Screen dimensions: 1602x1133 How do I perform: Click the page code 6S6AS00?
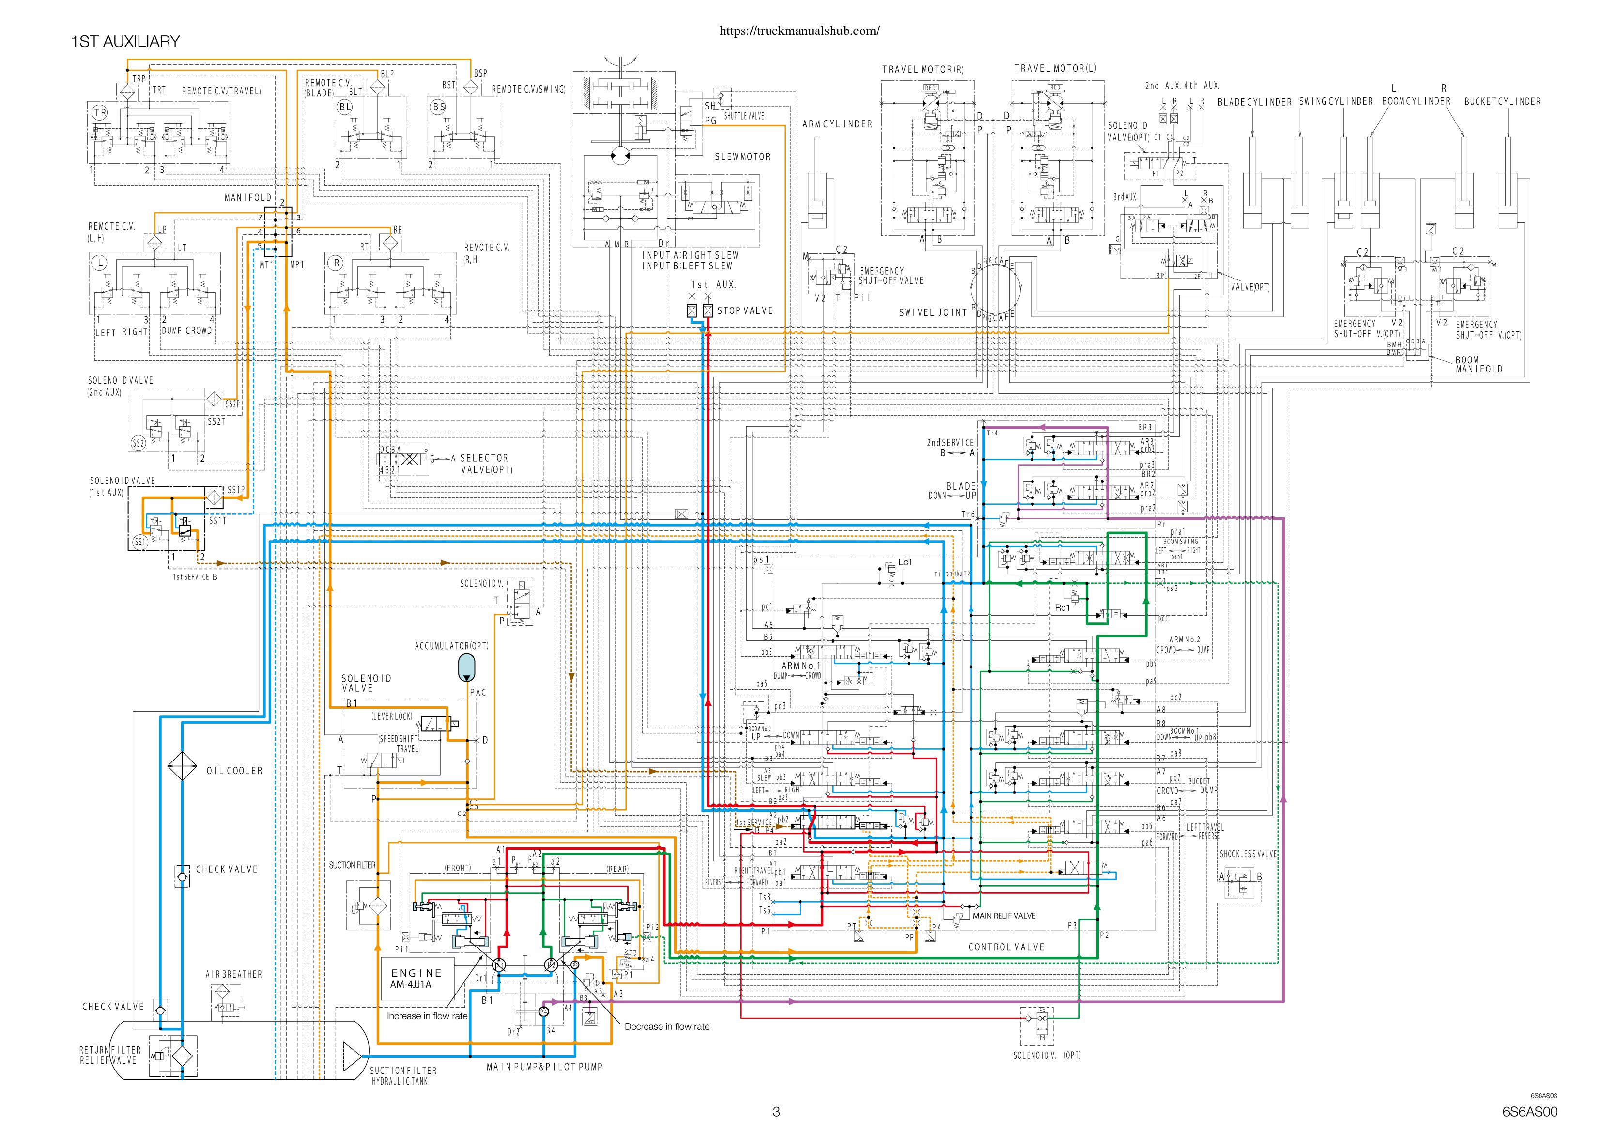[x=1529, y=1112]
